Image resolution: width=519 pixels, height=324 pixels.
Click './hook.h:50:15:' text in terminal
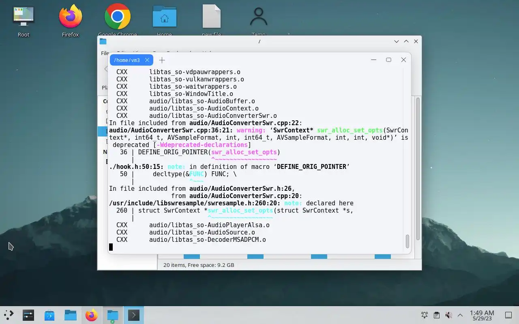coord(137,167)
